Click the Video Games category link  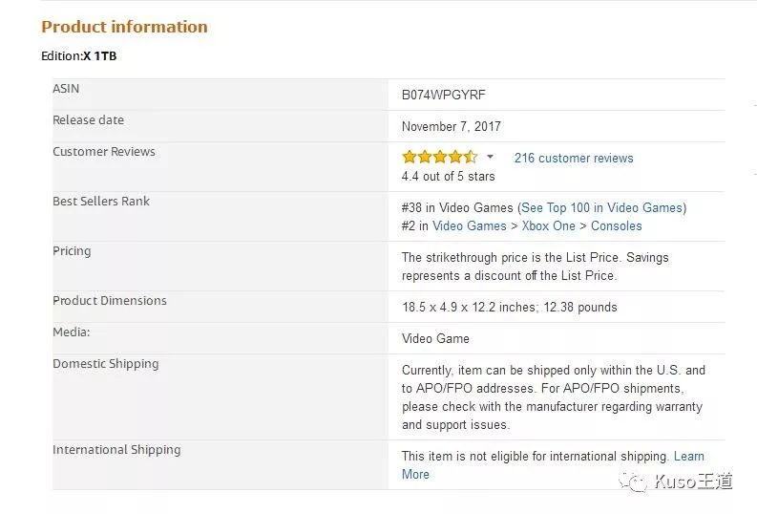pos(469,226)
